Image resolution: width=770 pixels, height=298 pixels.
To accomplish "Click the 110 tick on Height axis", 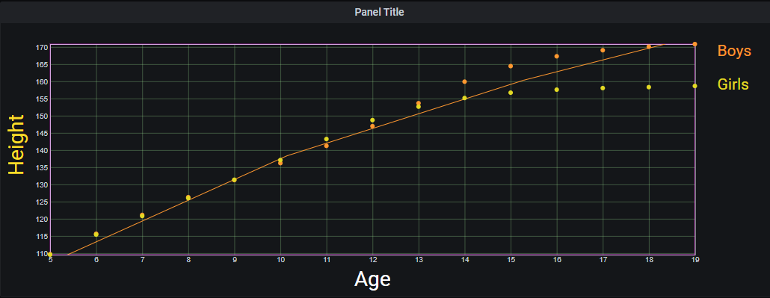I will pos(42,254).
